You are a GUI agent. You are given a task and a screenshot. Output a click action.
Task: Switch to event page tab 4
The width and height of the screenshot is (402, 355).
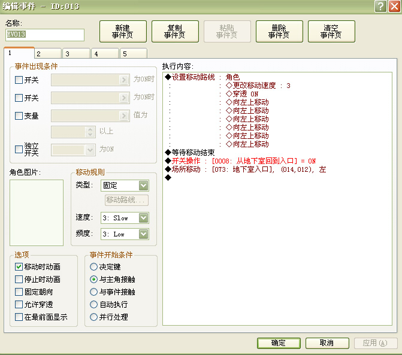tap(105, 54)
